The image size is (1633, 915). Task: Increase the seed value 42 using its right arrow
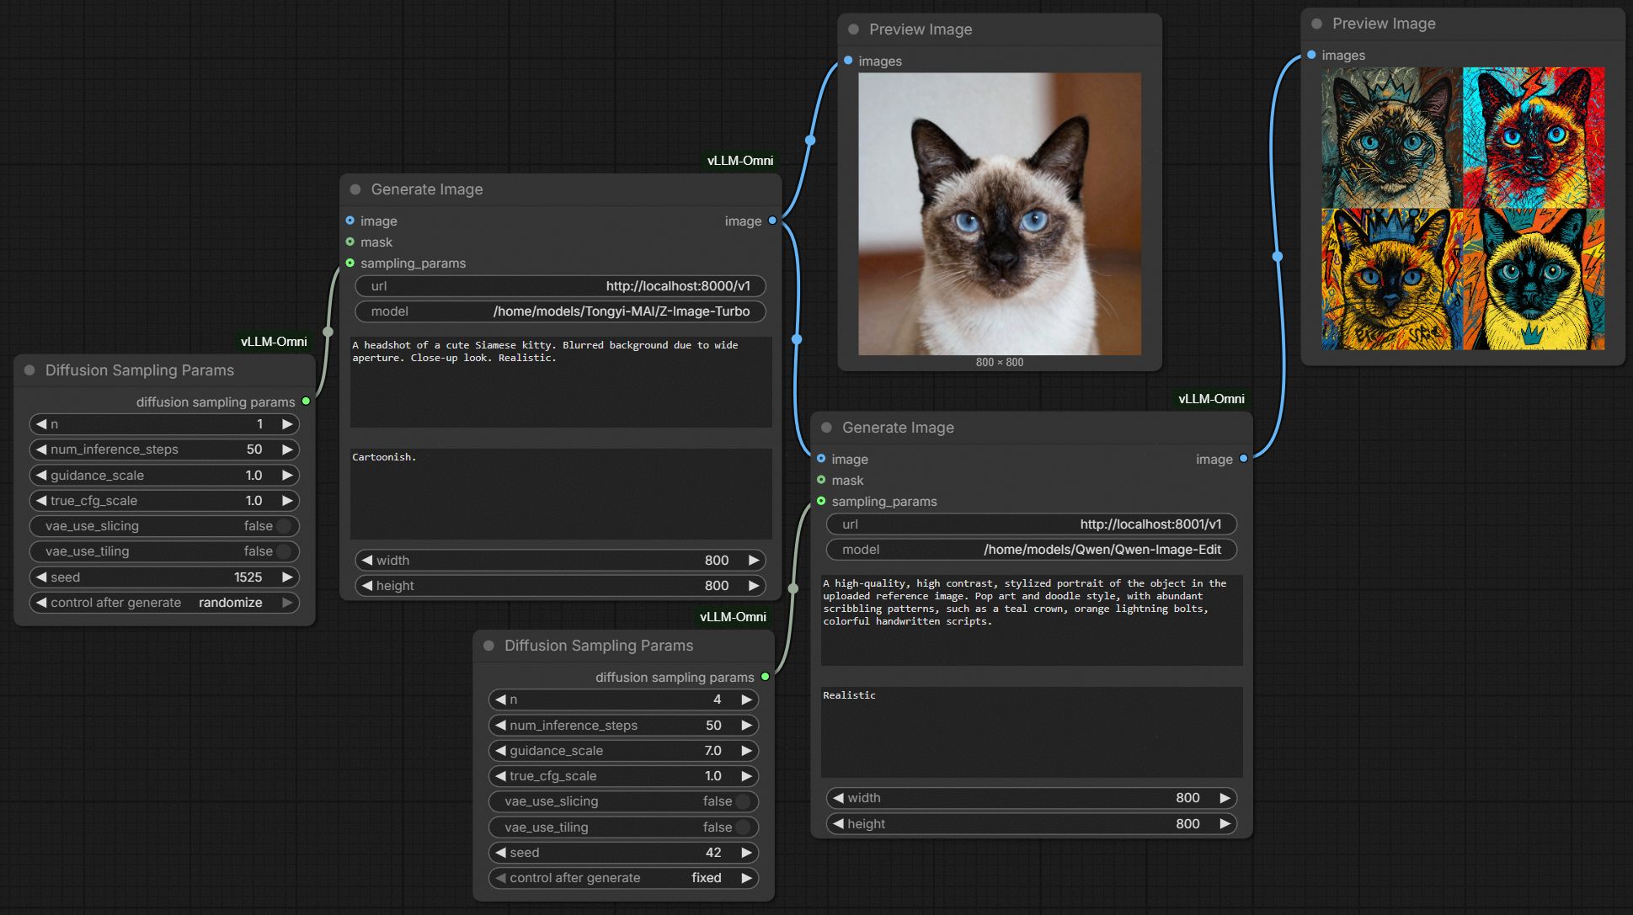[x=746, y=853]
